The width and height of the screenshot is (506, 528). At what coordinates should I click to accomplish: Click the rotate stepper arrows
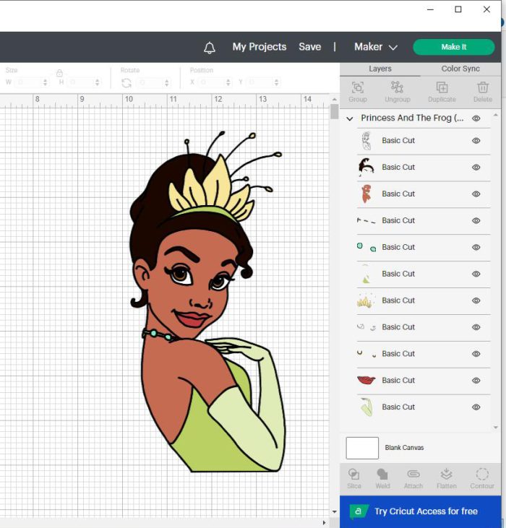167,82
